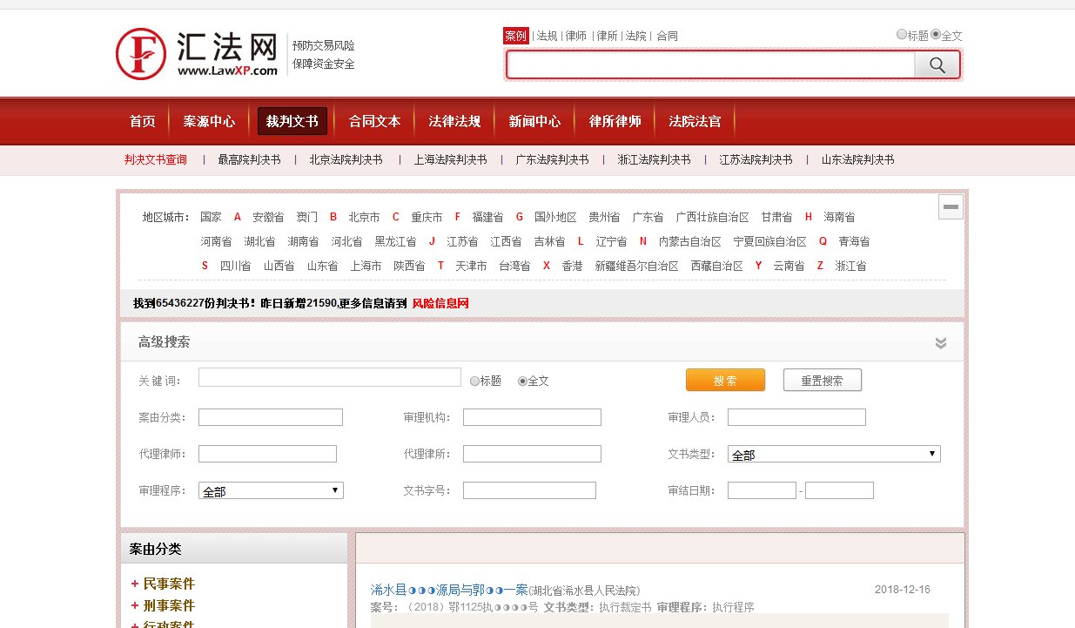Viewport: 1075px width, 628px height.
Task: Expand the 行政案件 category with its plus icon
Action: click(133, 624)
